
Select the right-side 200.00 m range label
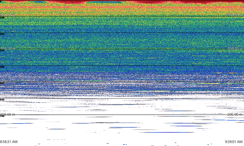235,114
